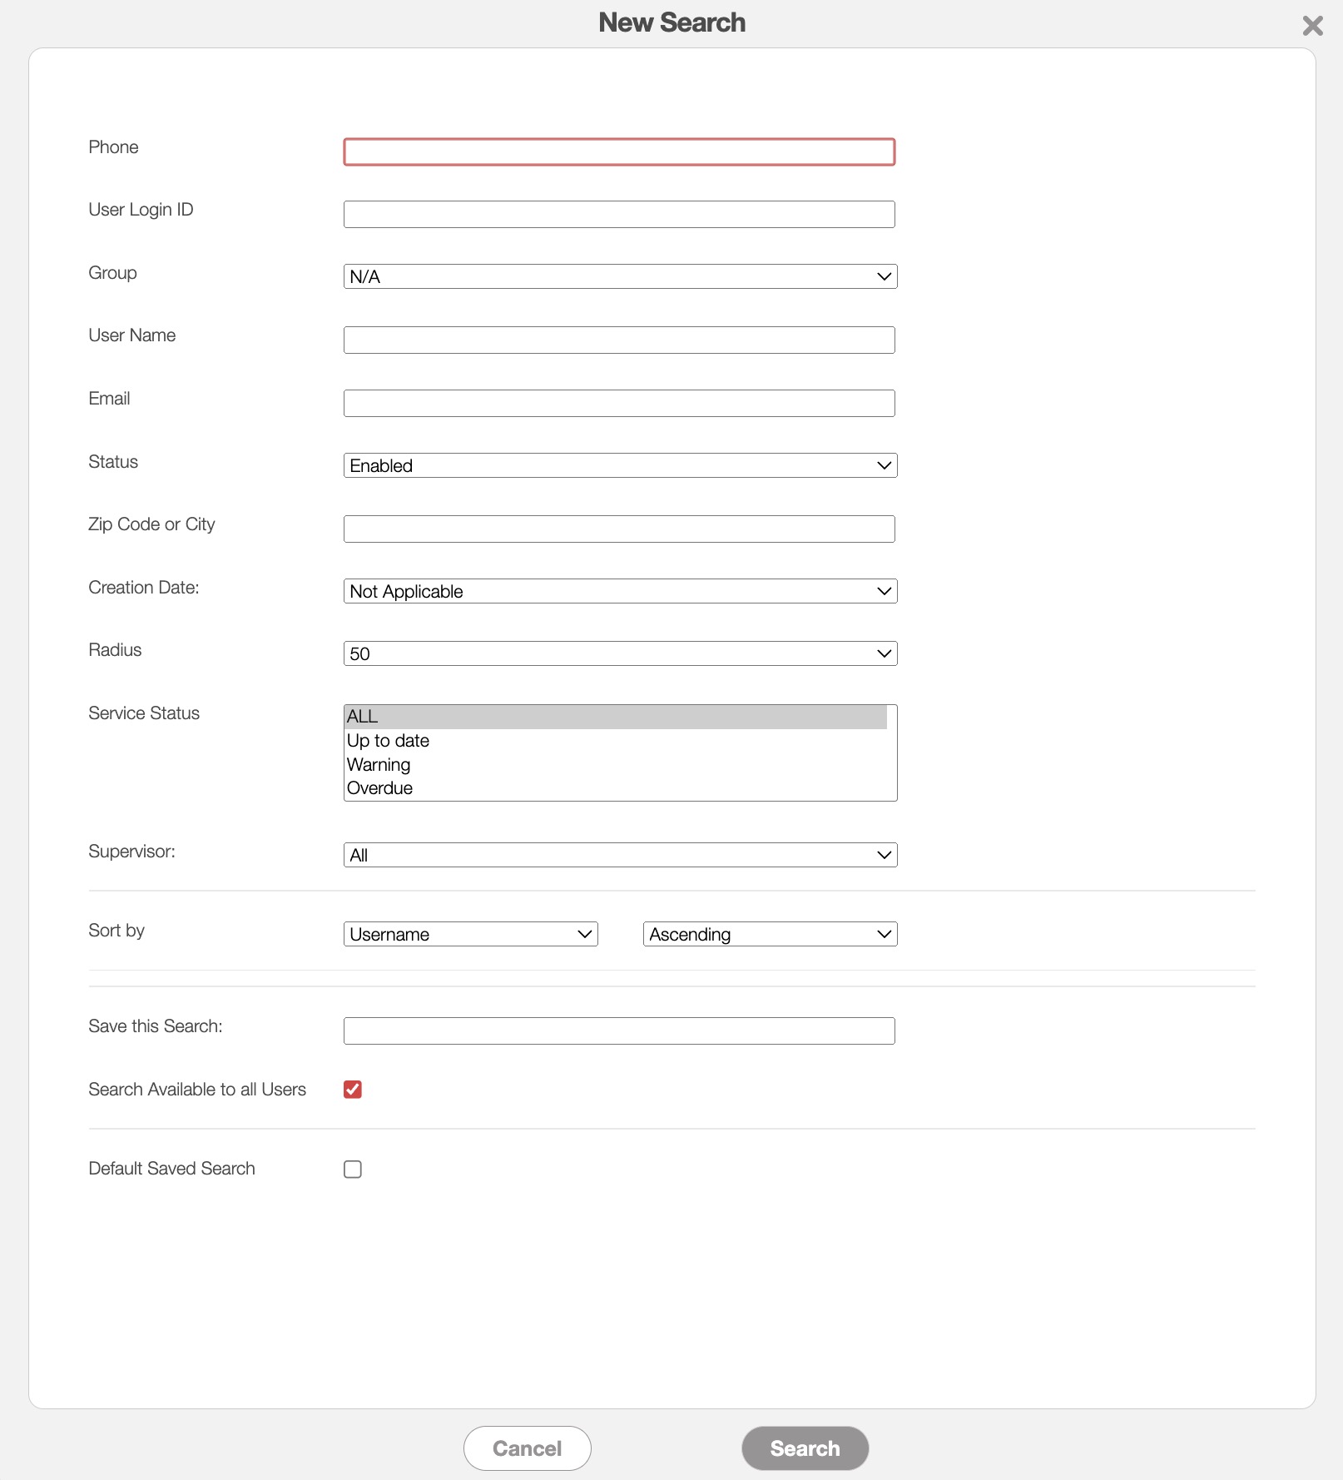This screenshot has height=1480, width=1343.
Task: Open the Sort by Username dropdown
Action: click(470, 935)
